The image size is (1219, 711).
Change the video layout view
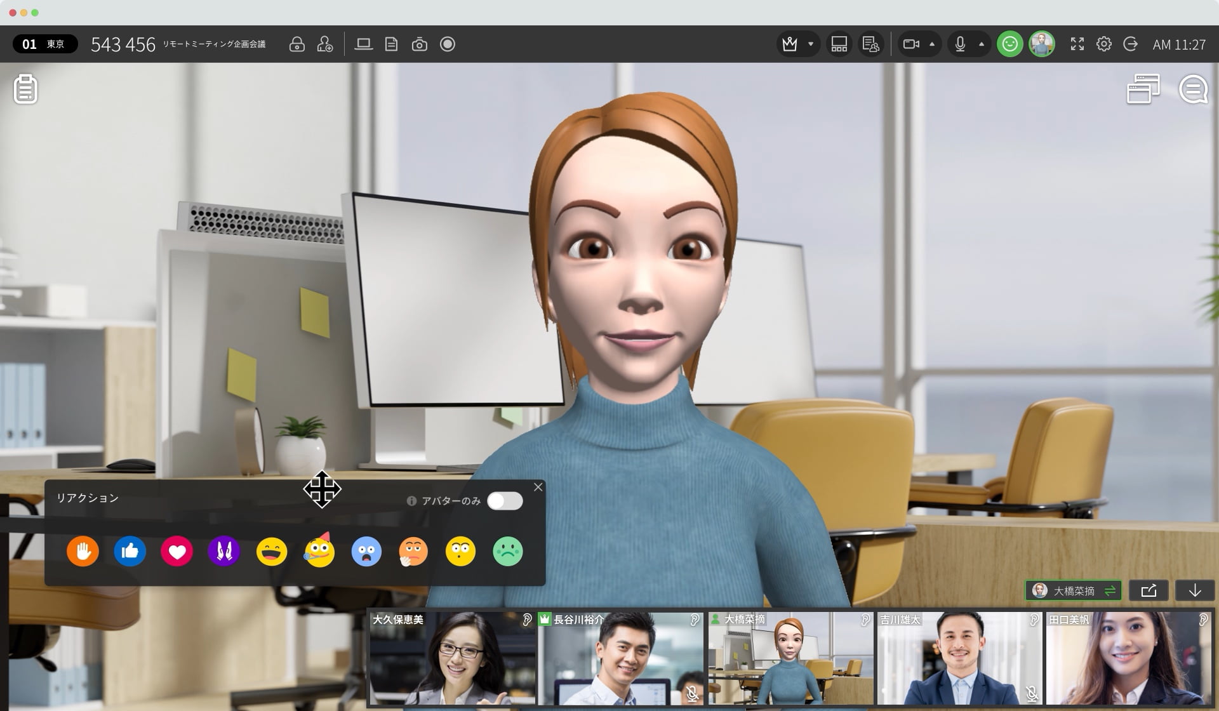[x=839, y=44]
